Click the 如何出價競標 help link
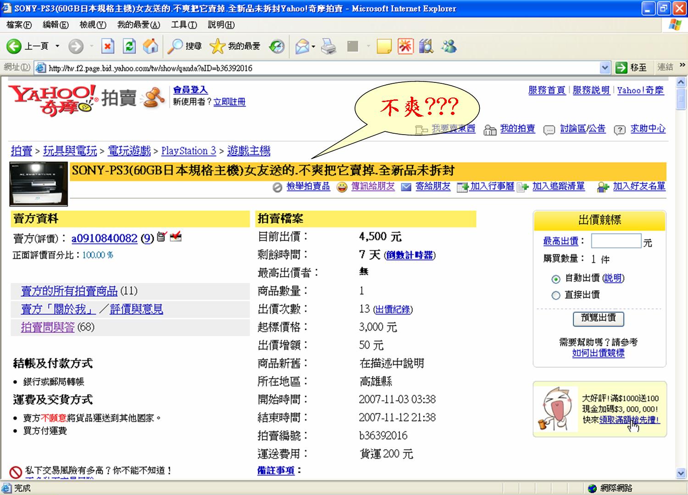The height and width of the screenshot is (495, 688). click(x=598, y=353)
